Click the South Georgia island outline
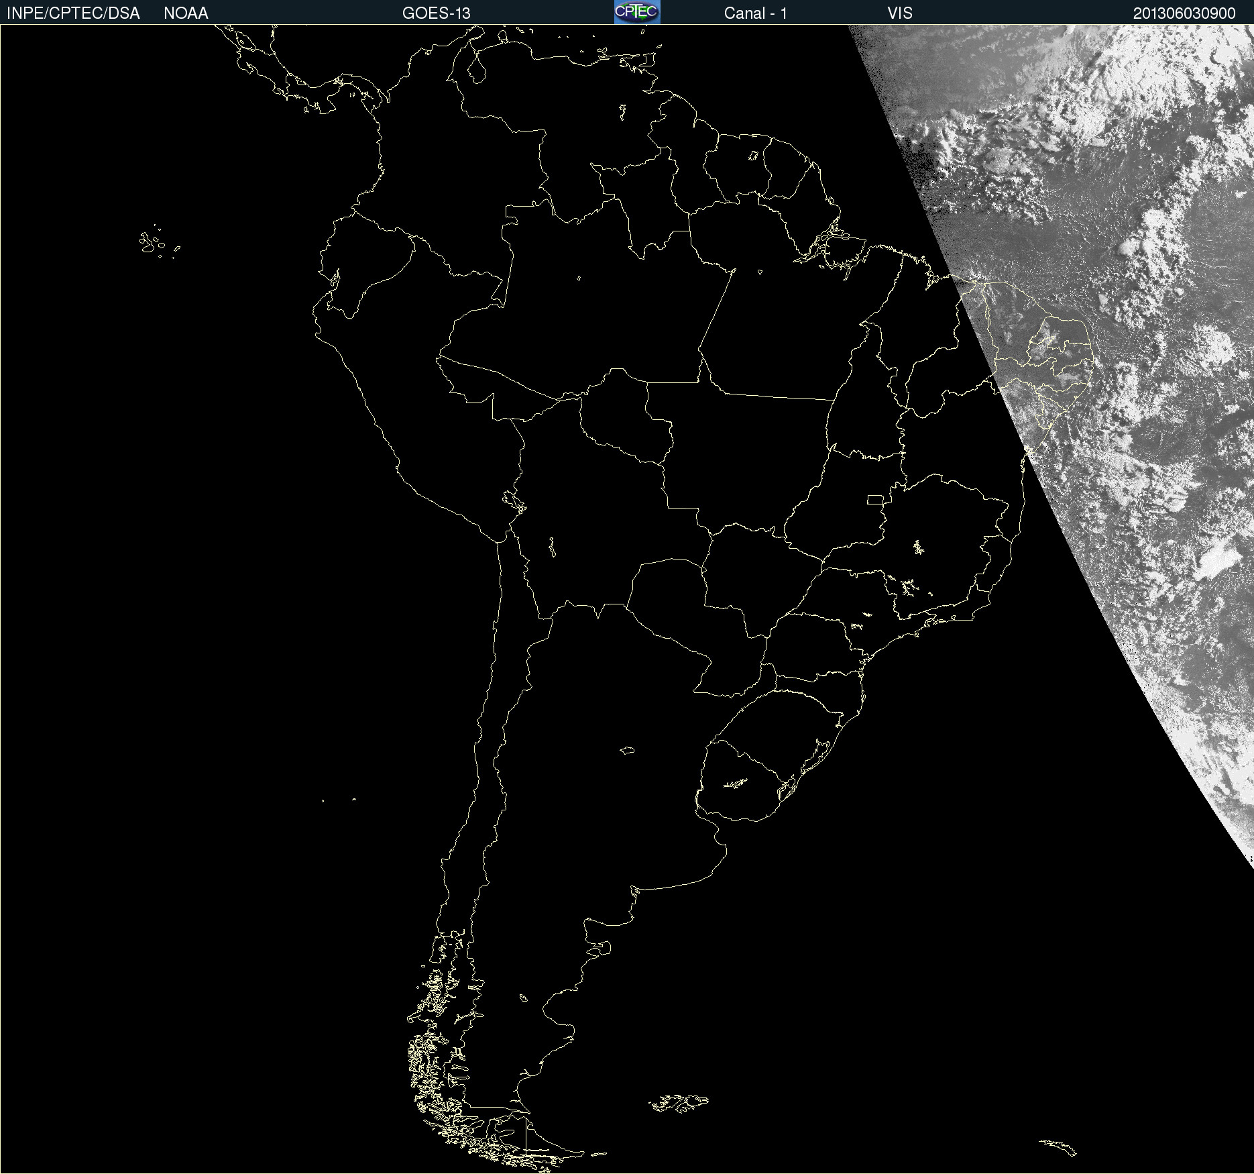This screenshot has height=1174, width=1254. tap(1058, 1146)
